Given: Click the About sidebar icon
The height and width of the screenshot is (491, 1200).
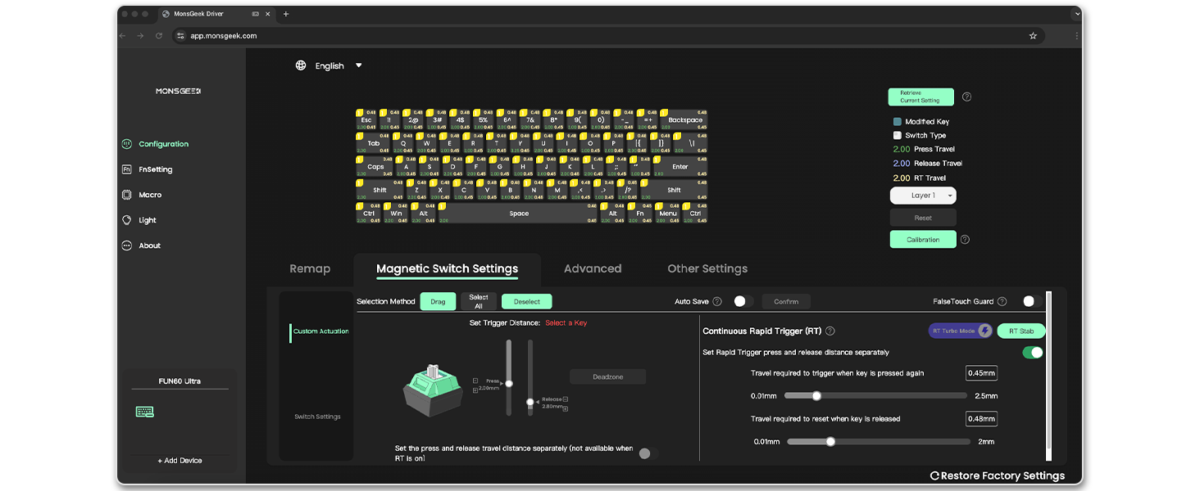Looking at the screenshot, I should click(127, 245).
